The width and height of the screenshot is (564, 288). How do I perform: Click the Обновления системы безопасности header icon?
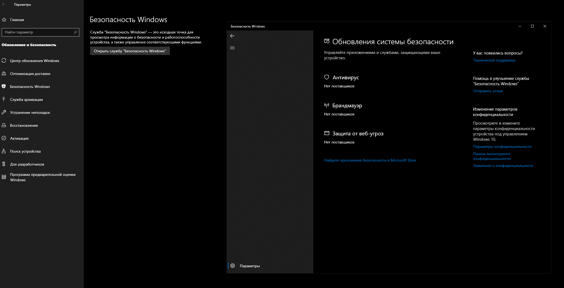pyautogui.click(x=327, y=42)
